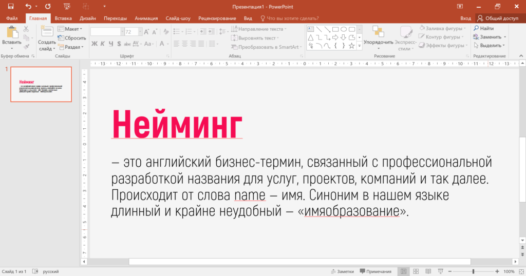The image size is (526, 276).
Task: Toggle the Заметки notes pane
Action: pyautogui.click(x=343, y=271)
